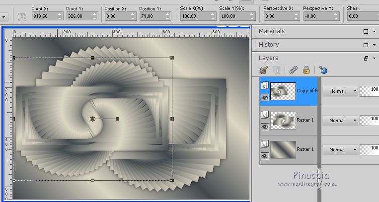Expand the History palette header
Image resolution: width=379 pixels, height=202 pixels.
click(269, 45)
